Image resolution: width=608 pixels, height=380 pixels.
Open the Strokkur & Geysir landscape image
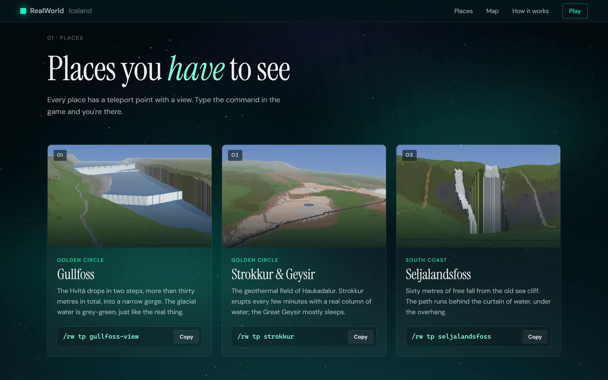pos(304,196)
